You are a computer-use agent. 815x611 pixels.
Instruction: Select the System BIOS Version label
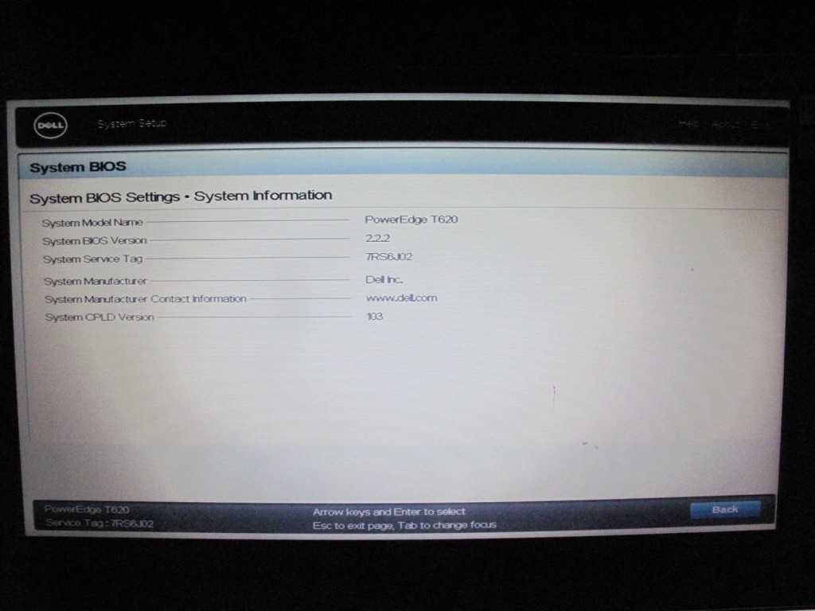click(x=95, y=240)
